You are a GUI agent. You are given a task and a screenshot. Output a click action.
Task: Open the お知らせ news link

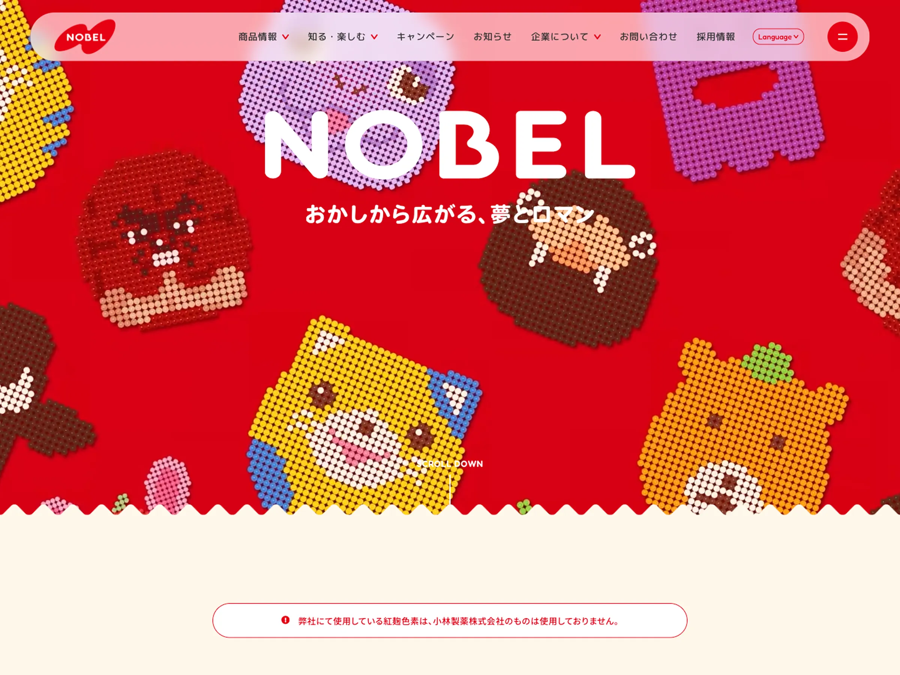pyautogui.click(x=492, y=37)
